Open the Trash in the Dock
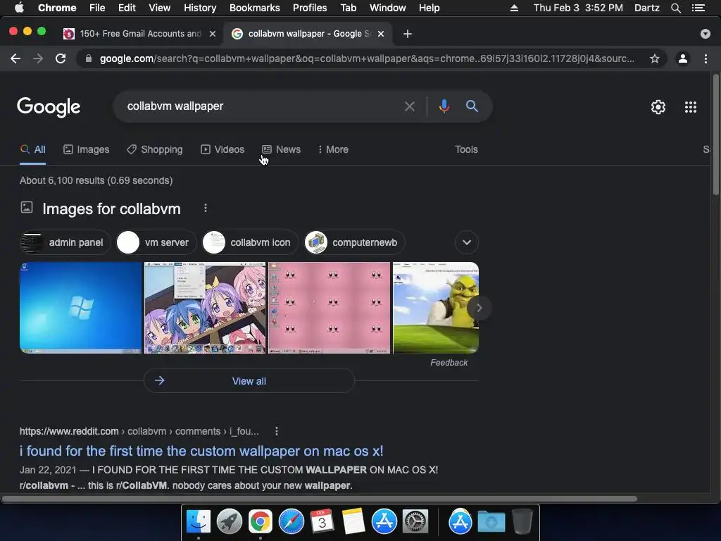Viewport: 721px width, 541px height. (522, 522)
